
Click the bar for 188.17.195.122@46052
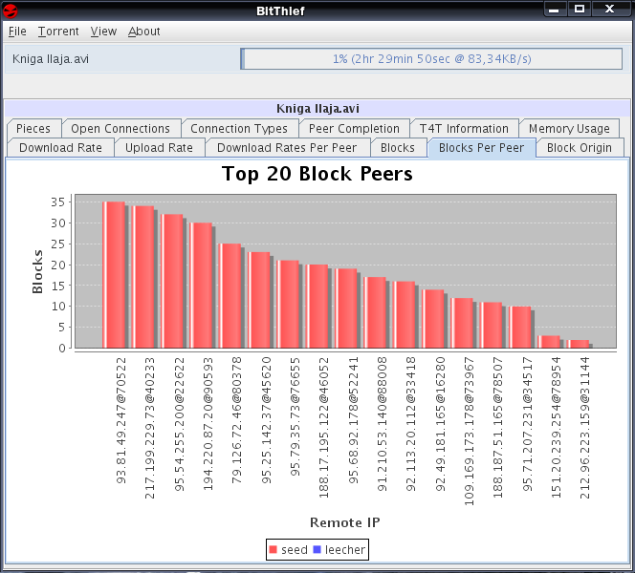(317, 307)
